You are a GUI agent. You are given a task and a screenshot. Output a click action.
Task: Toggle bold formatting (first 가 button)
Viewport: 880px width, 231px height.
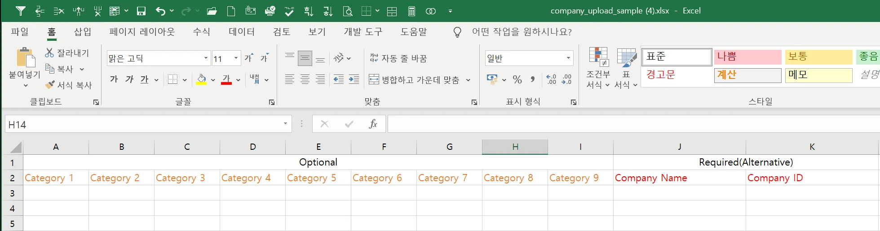pos(114,79)
